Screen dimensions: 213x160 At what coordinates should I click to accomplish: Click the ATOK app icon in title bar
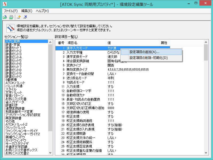coord(5,4)
